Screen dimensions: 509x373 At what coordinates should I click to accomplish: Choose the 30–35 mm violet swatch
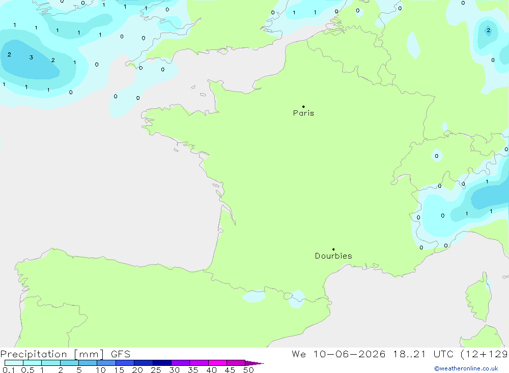point(181,363)
